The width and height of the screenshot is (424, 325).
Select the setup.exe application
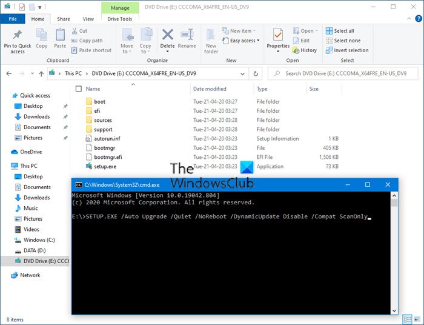tap(105, 166)
